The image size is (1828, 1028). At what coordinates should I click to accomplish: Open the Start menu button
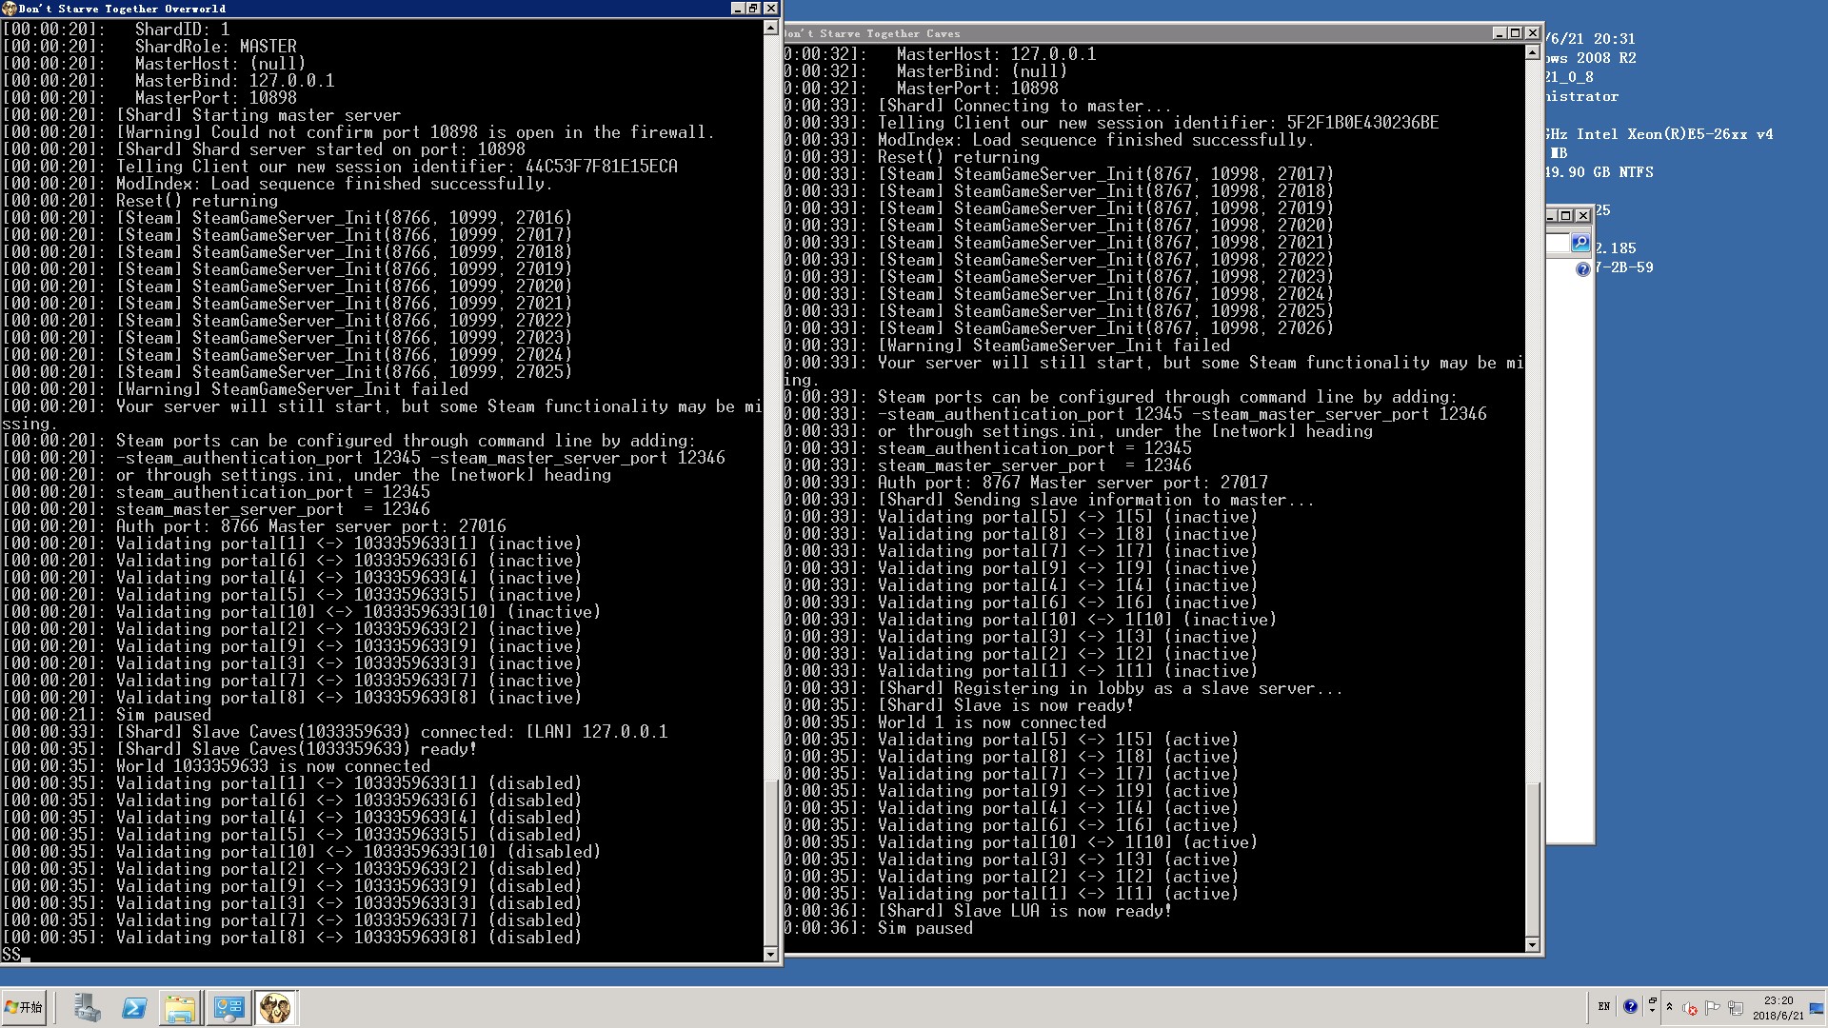point(25,1007)
